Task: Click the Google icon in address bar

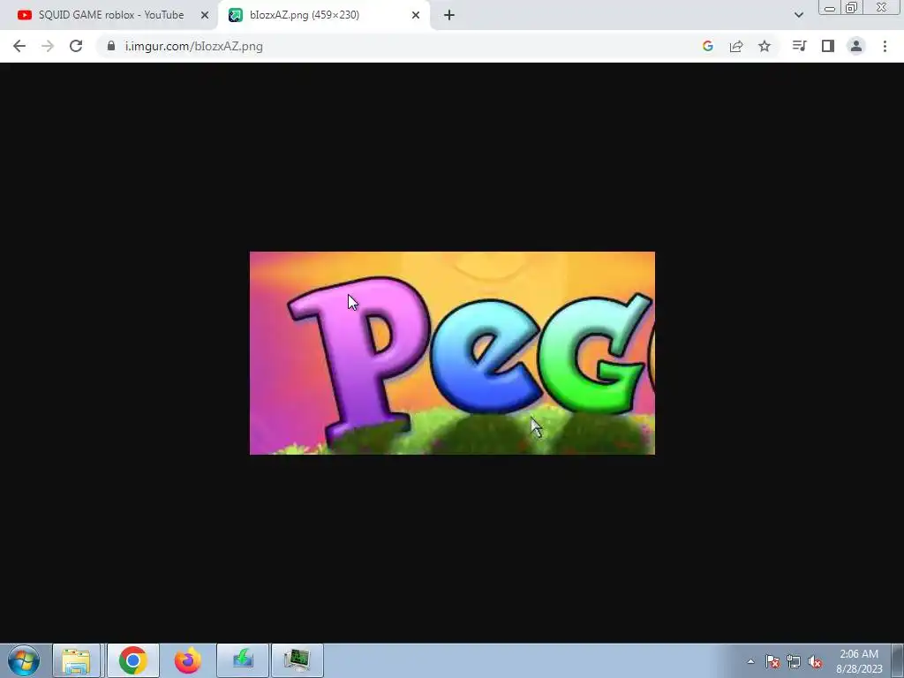Action: coord(708,46)
